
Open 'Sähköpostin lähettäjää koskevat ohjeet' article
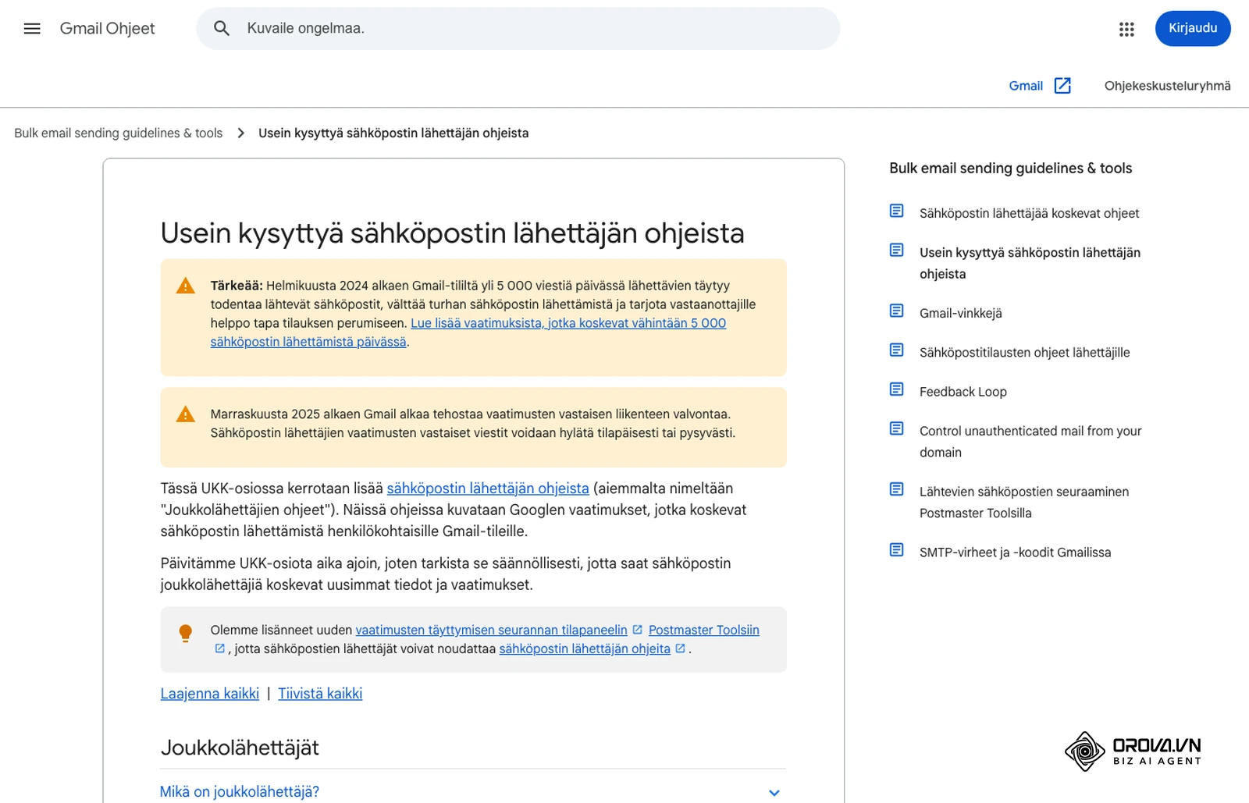click(1030, 214)
